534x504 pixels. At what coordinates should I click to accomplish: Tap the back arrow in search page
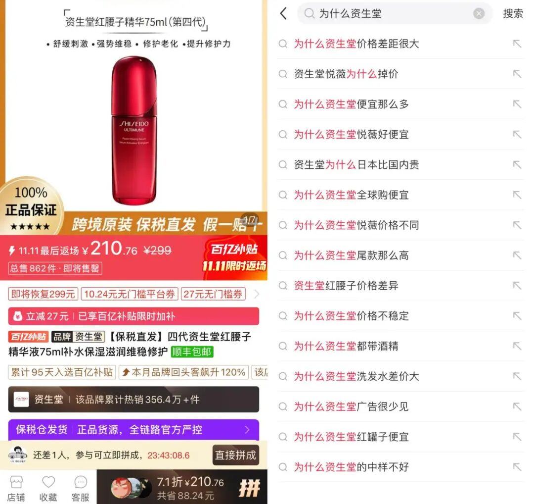point(283,14)
